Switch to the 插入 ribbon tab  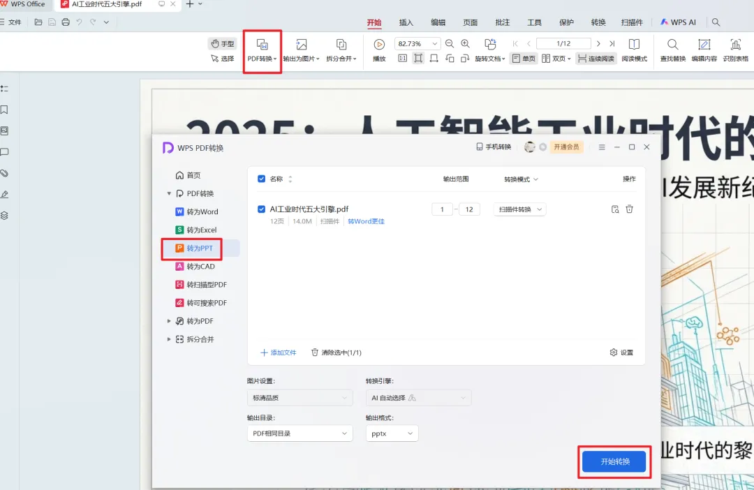[406, 22]
